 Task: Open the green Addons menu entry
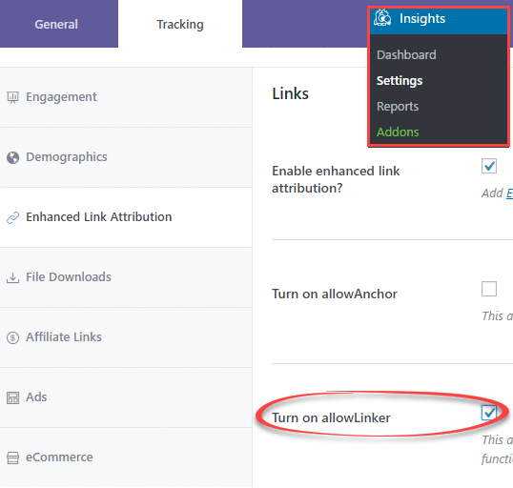[398, 132]
